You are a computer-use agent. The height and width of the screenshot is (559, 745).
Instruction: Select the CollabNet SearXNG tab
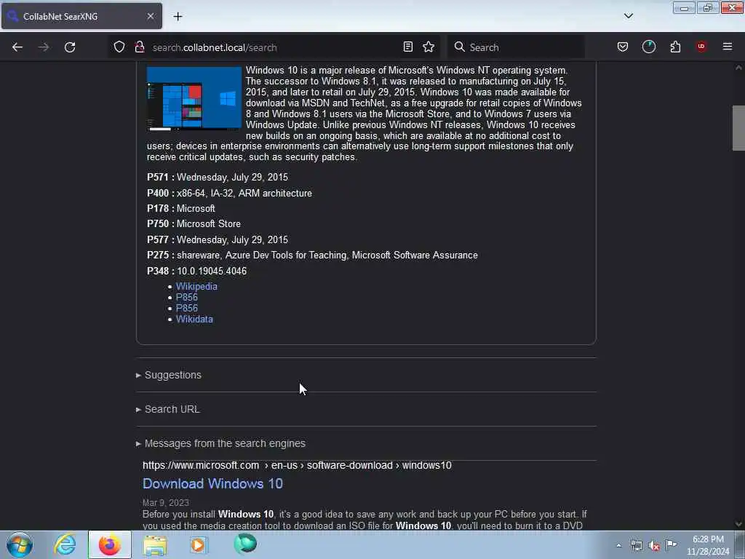click(81, 16)
